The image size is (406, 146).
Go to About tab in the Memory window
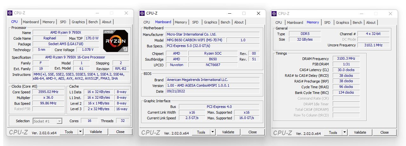371,23
